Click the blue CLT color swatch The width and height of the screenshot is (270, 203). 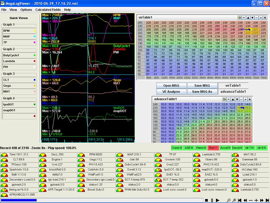[34, 80]
